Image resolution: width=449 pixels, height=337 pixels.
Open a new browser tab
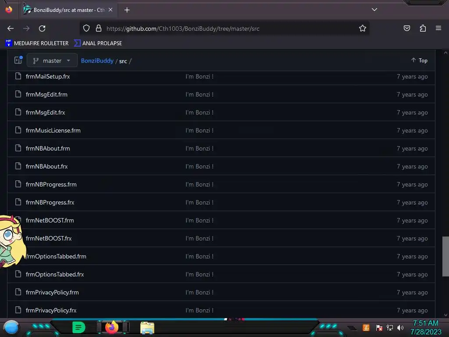tap(127, 10)
